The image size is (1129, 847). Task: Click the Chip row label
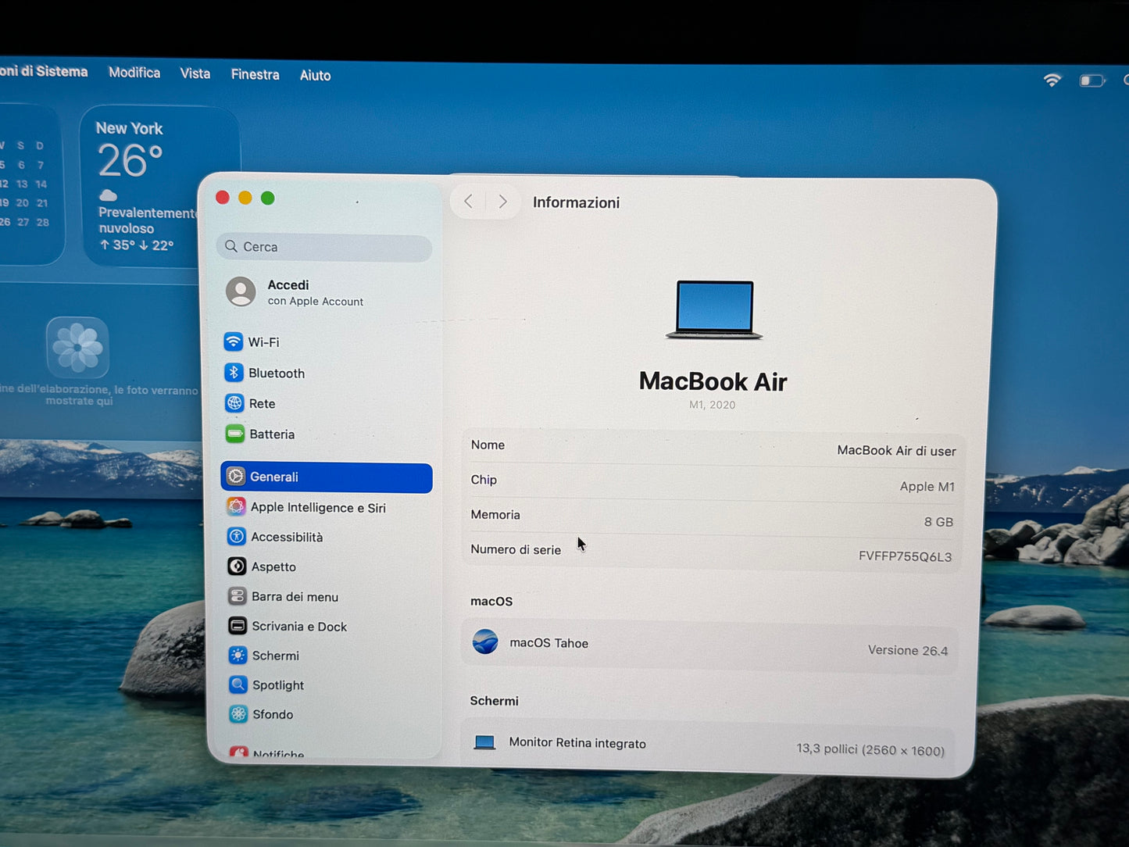tap(484, 480)
